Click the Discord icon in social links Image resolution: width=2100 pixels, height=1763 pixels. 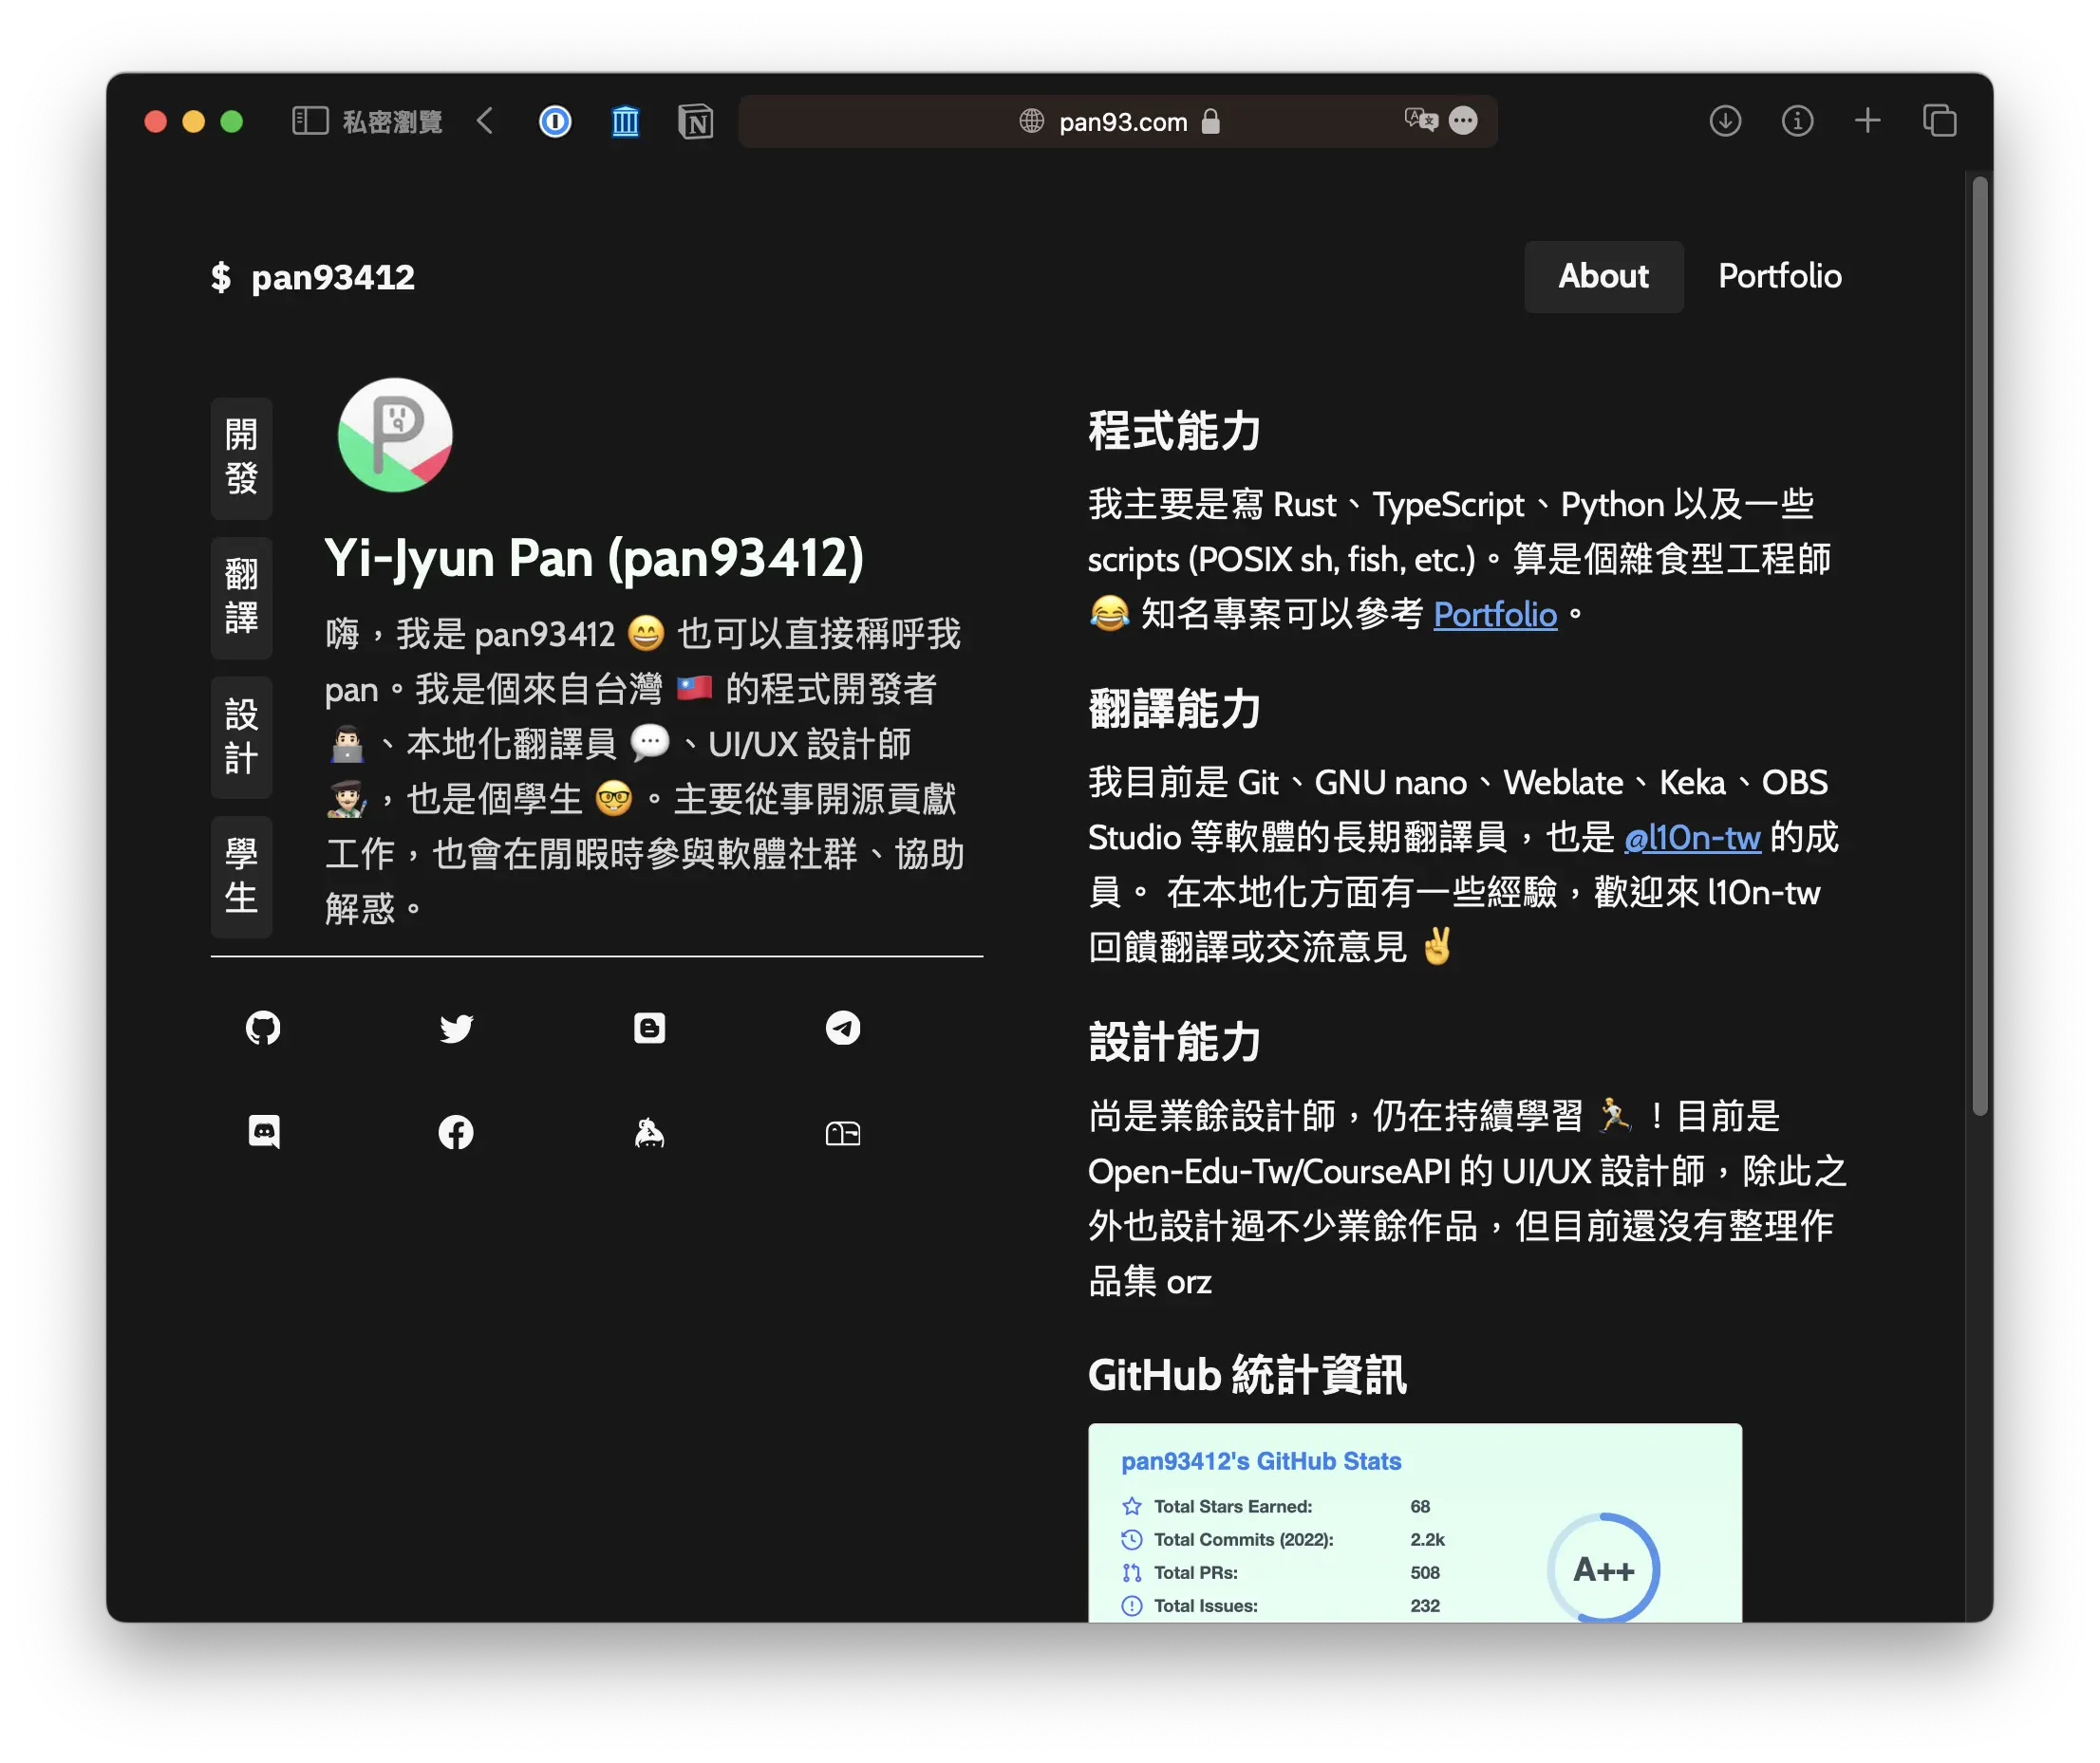coord(266,1130)
